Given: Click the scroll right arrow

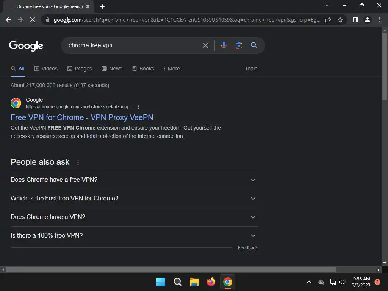Looking at the screenshot, I should coord(379,269).
